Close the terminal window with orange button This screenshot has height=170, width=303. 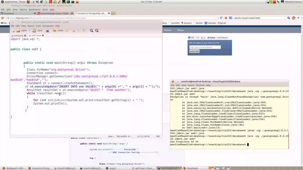click(173, 82)
